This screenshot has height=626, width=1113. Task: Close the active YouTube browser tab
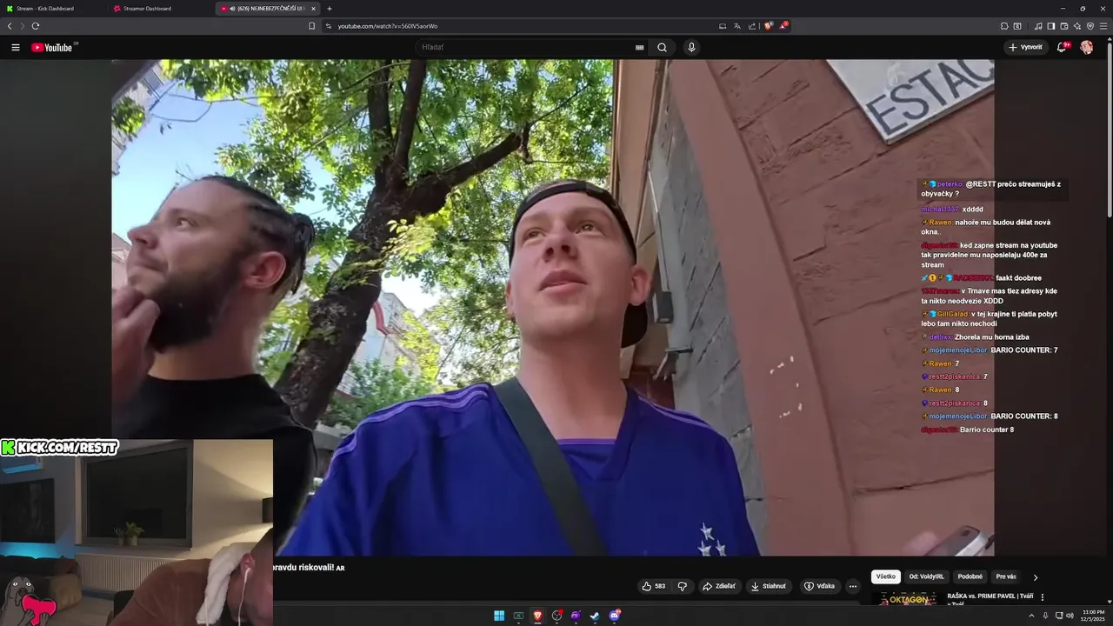tap(313, 9)
